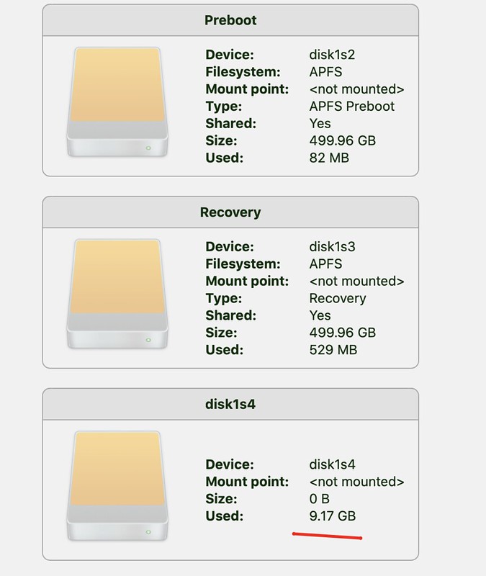
Task: Click the disk1s2 device value
Action: click(332, 55)
